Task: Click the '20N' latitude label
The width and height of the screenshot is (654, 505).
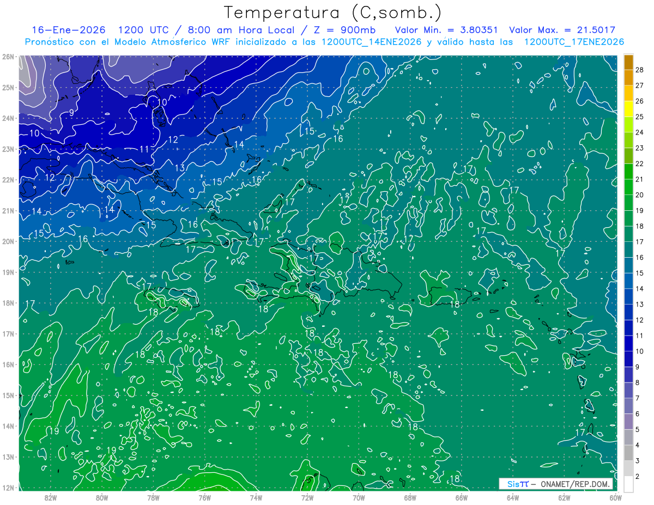Action: [8, 241]
